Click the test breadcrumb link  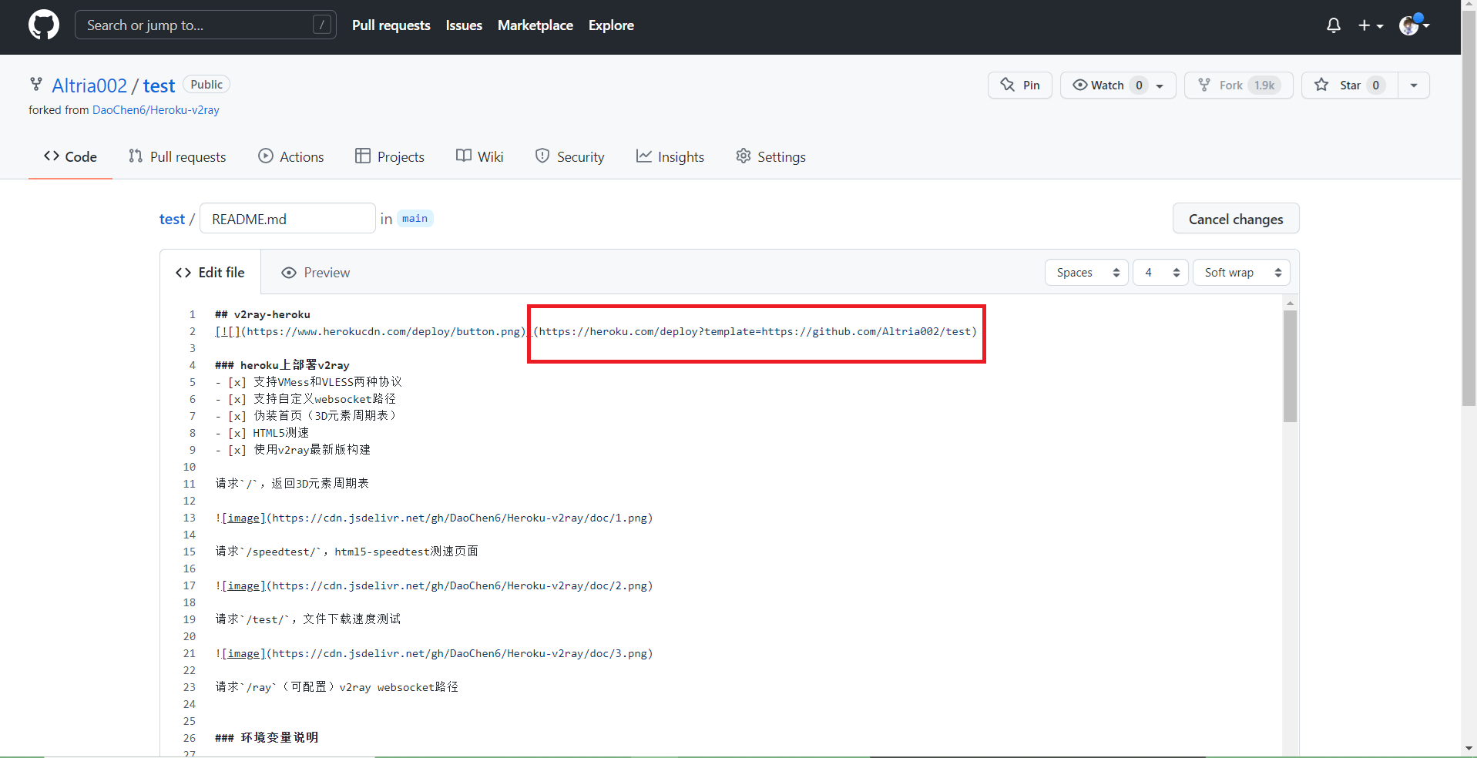click(x=172, y=220)
